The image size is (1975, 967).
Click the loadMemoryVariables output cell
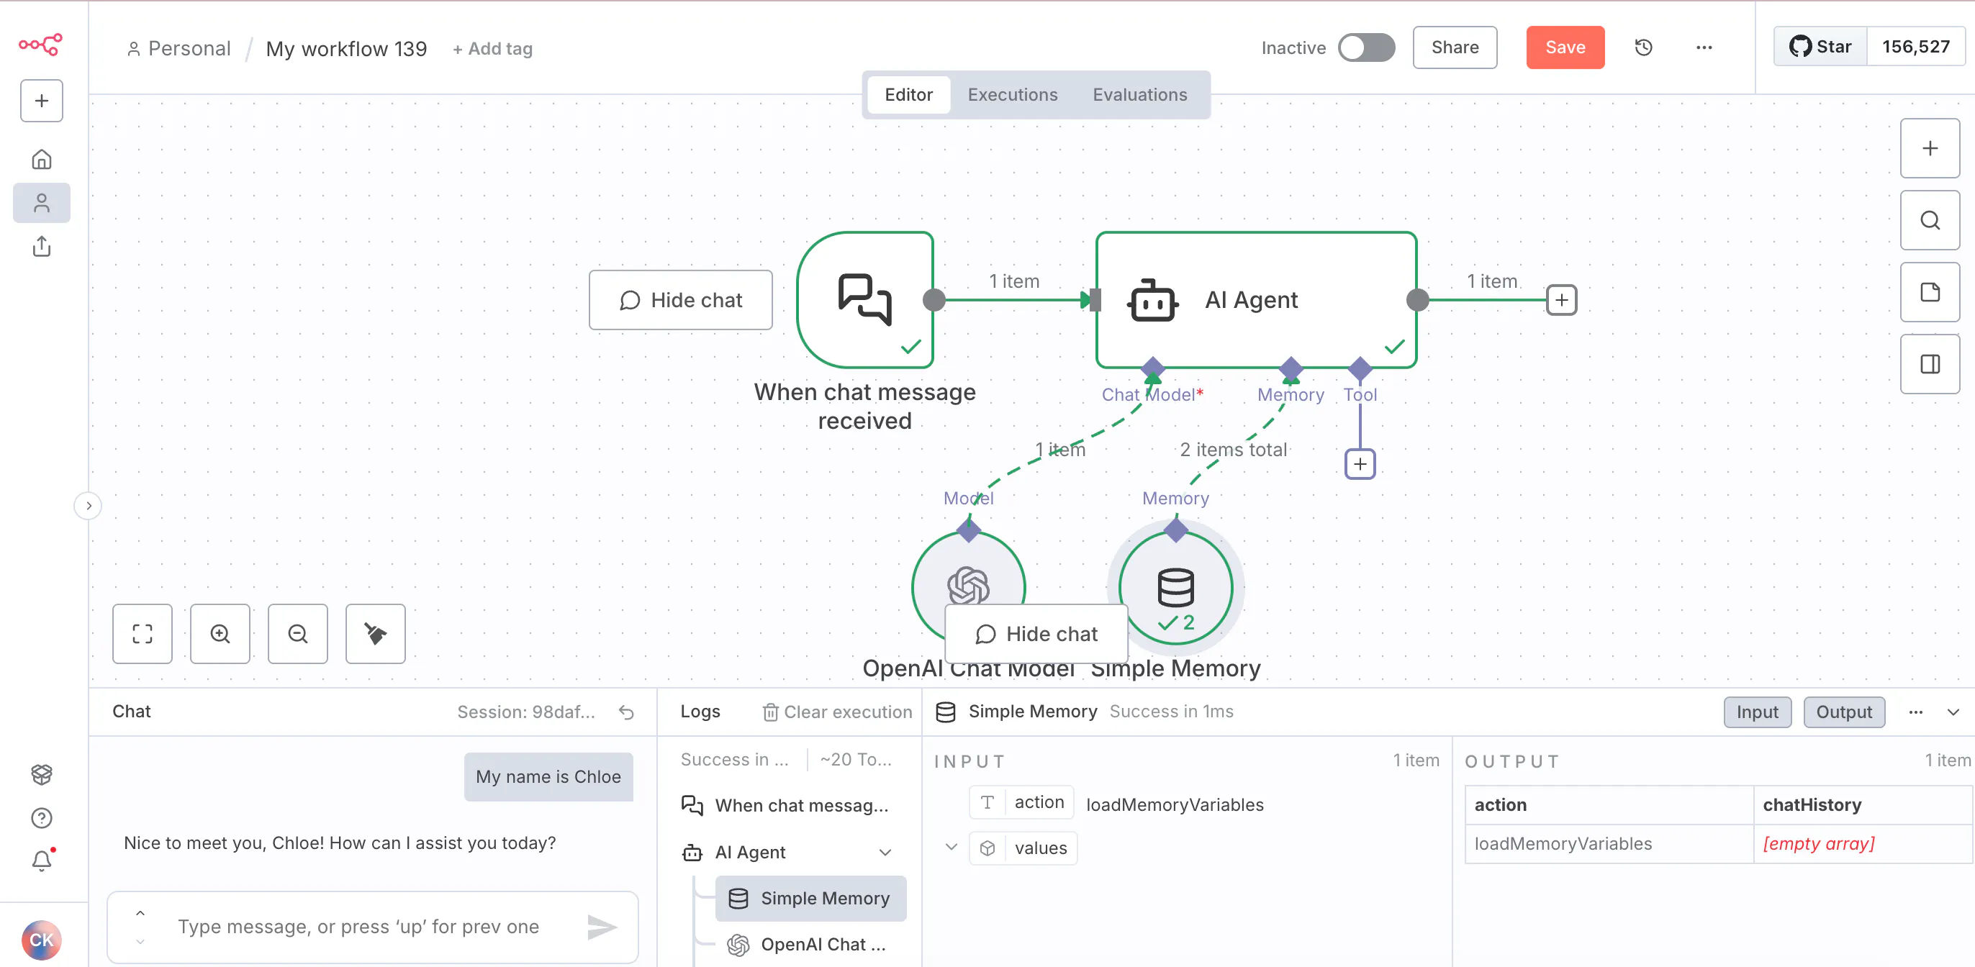[1609, 844]
